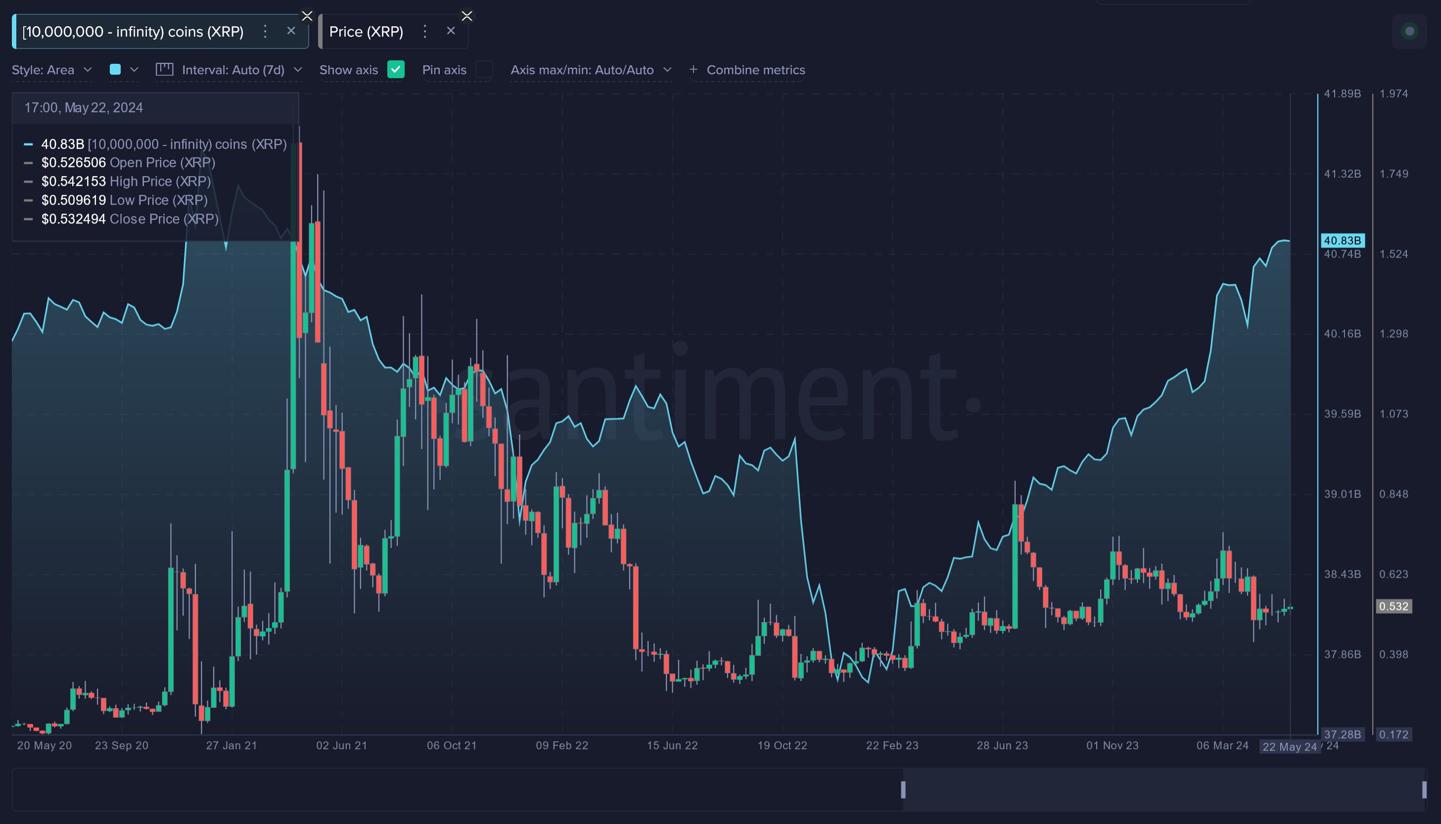Click the round status indicator at top right
The width and height of the screenshot is (1441, 824).
1410,31
